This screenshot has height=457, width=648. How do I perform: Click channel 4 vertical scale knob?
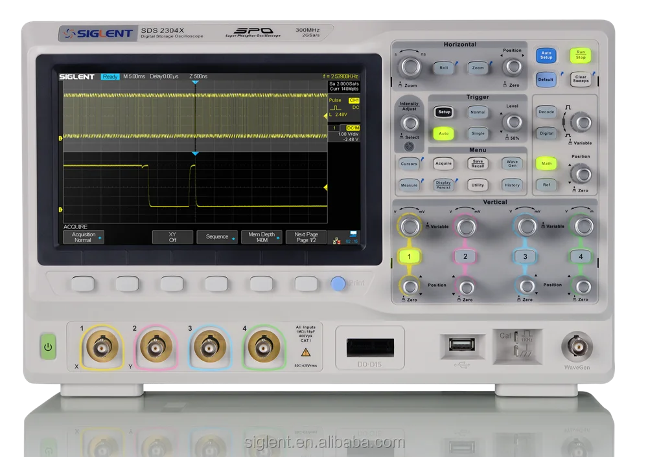pyautogui.click(x=583, y=226)
